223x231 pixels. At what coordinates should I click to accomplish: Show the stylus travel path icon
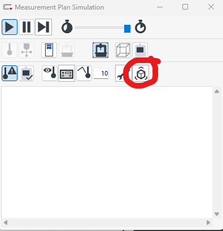point(84,73)
